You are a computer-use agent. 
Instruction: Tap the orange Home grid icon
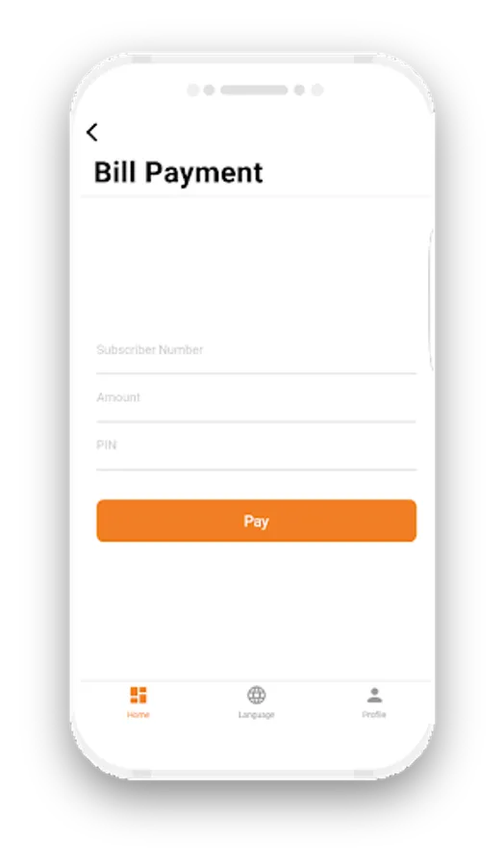(138, 695)
